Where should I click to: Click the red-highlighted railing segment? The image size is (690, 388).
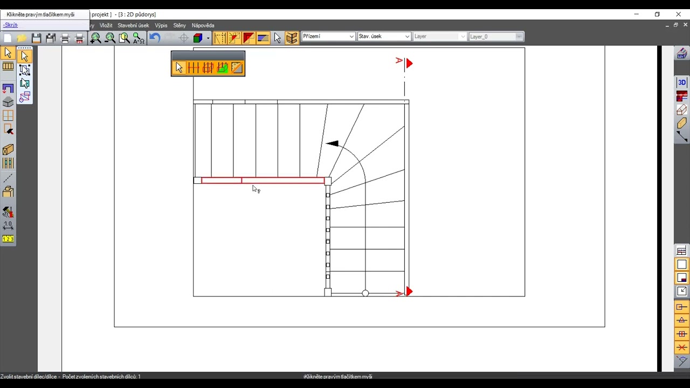[x=263, y=181]
